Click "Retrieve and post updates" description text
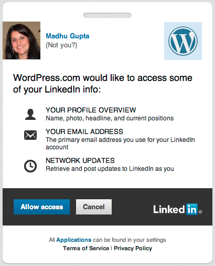The image size is (215, 266). pyautogui.click(x=110, y=169)
